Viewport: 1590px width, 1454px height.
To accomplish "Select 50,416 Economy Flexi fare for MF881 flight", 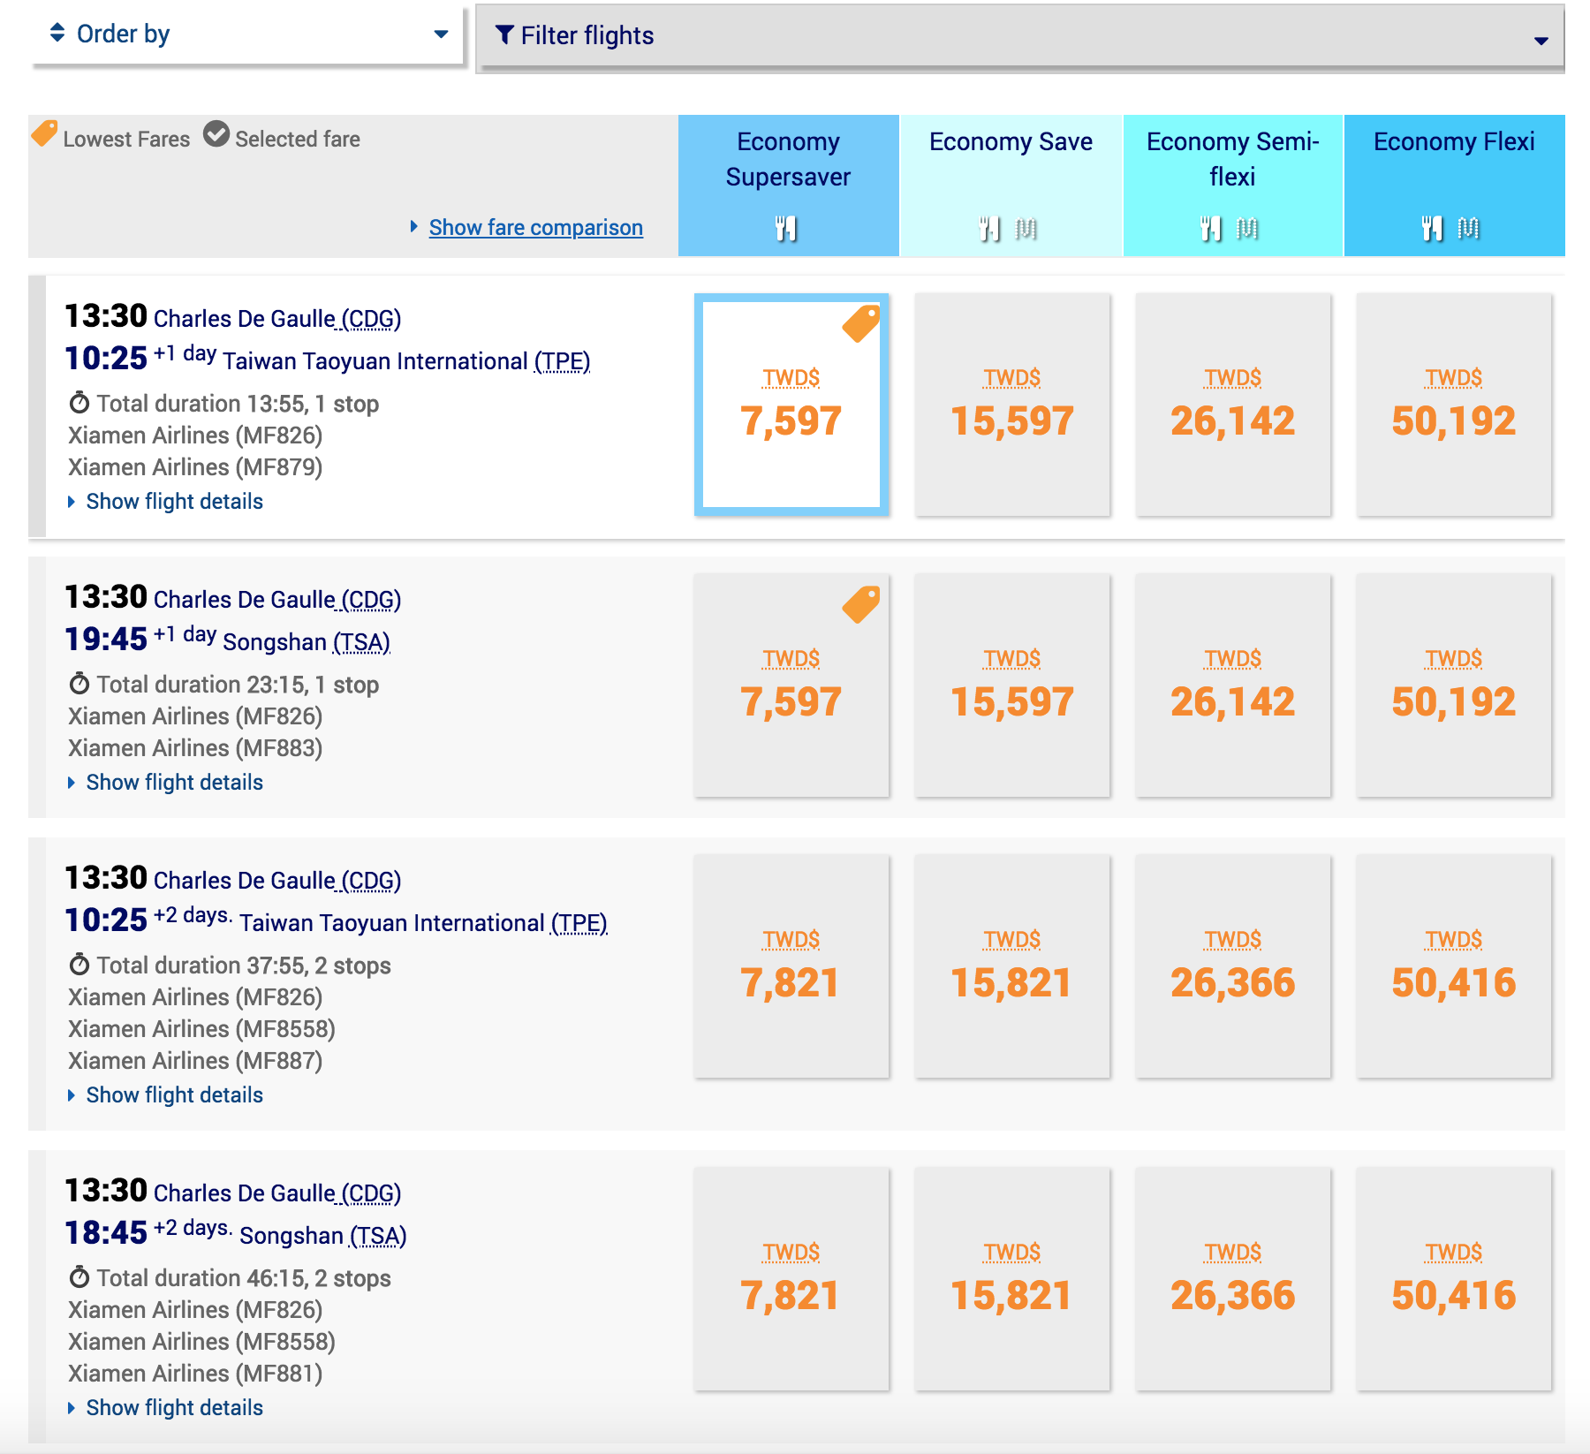I will 1454,1279.
